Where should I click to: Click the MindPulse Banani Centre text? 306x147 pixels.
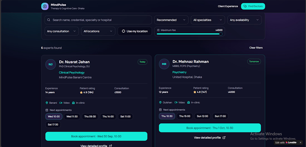tap(75, 77)
